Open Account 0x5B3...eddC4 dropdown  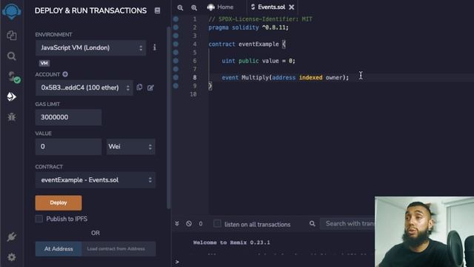pyautogui.click(x=84, y=88)
